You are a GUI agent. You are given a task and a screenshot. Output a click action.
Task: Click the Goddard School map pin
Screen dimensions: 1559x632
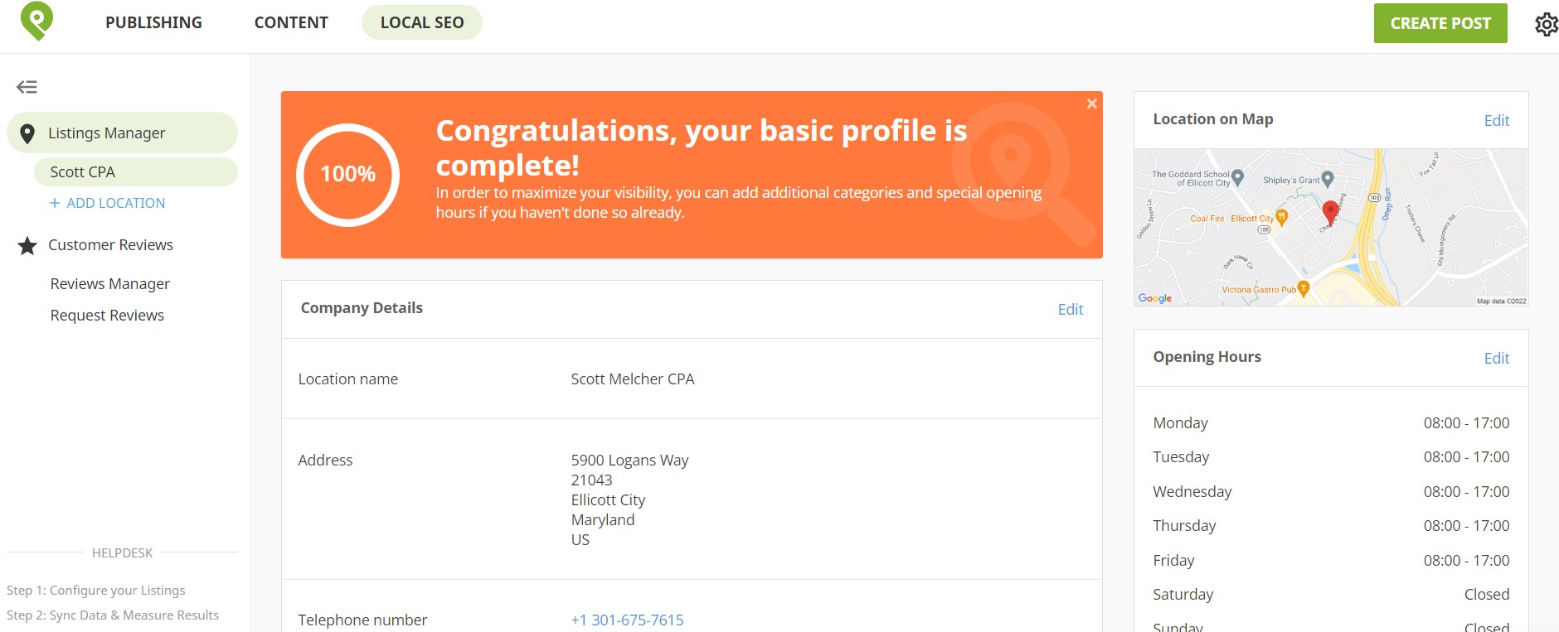(1238, 176)
